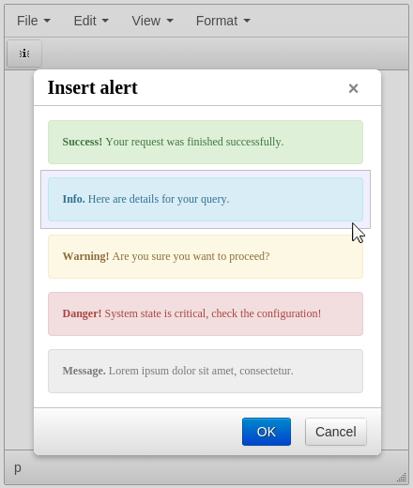Select the blue Info alert option
The height and width of the screenshot is (488, 413).
(206, 199)
